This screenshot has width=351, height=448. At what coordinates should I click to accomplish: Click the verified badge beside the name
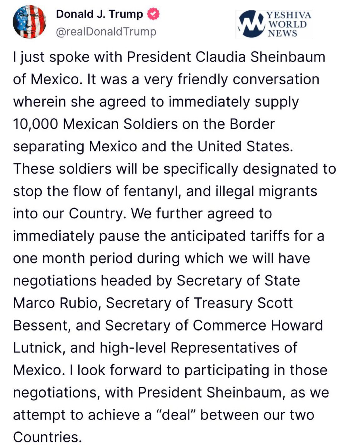click(153, 14)
